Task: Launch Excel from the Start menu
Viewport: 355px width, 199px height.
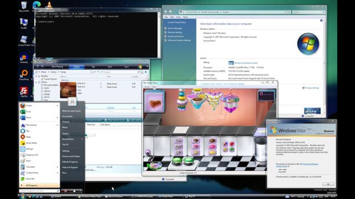Action: pyautogui.click(x=39, y=112)
